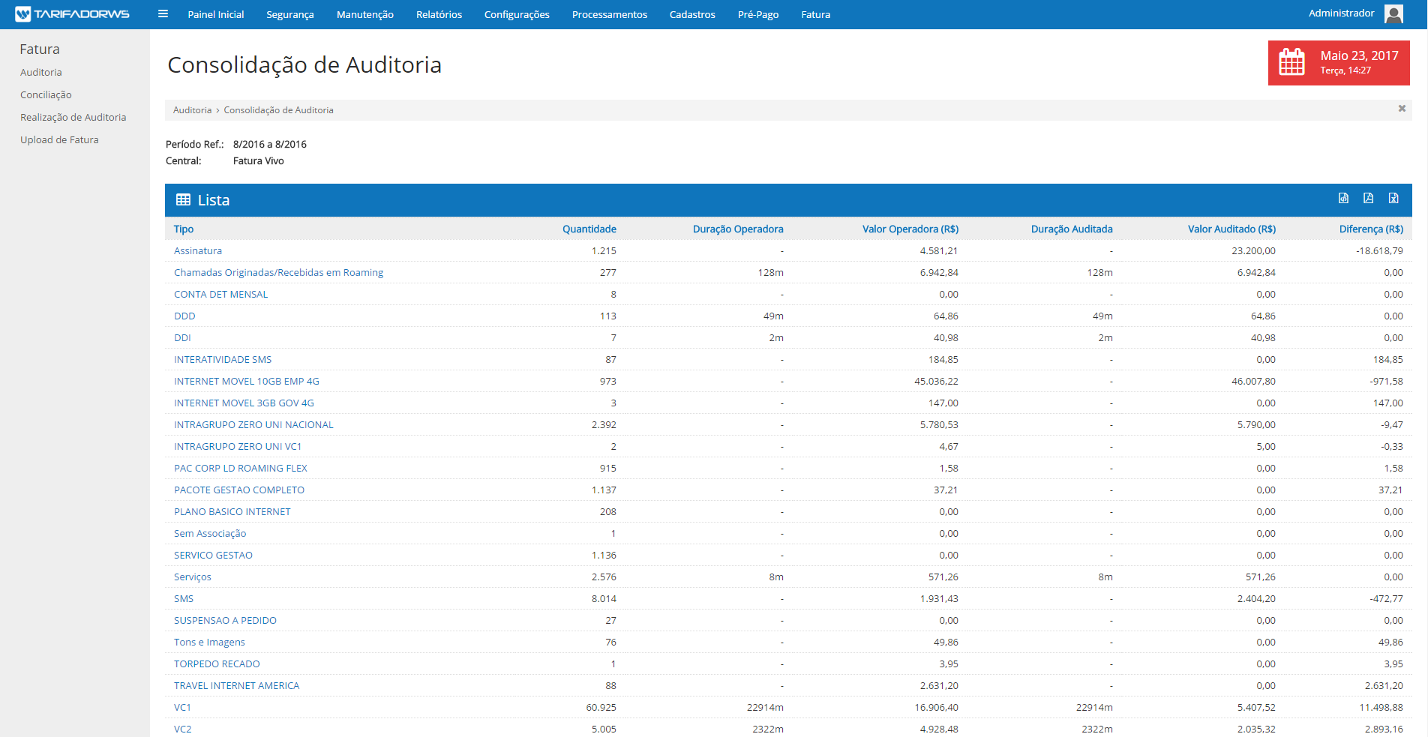Click the Auditoria breadcrumb link
Image resolution: width=1428 pixels, height=737 pixels.
[x=193, y=109]
